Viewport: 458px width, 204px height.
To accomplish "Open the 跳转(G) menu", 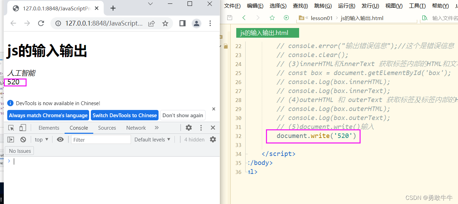I will pos(323,6).
